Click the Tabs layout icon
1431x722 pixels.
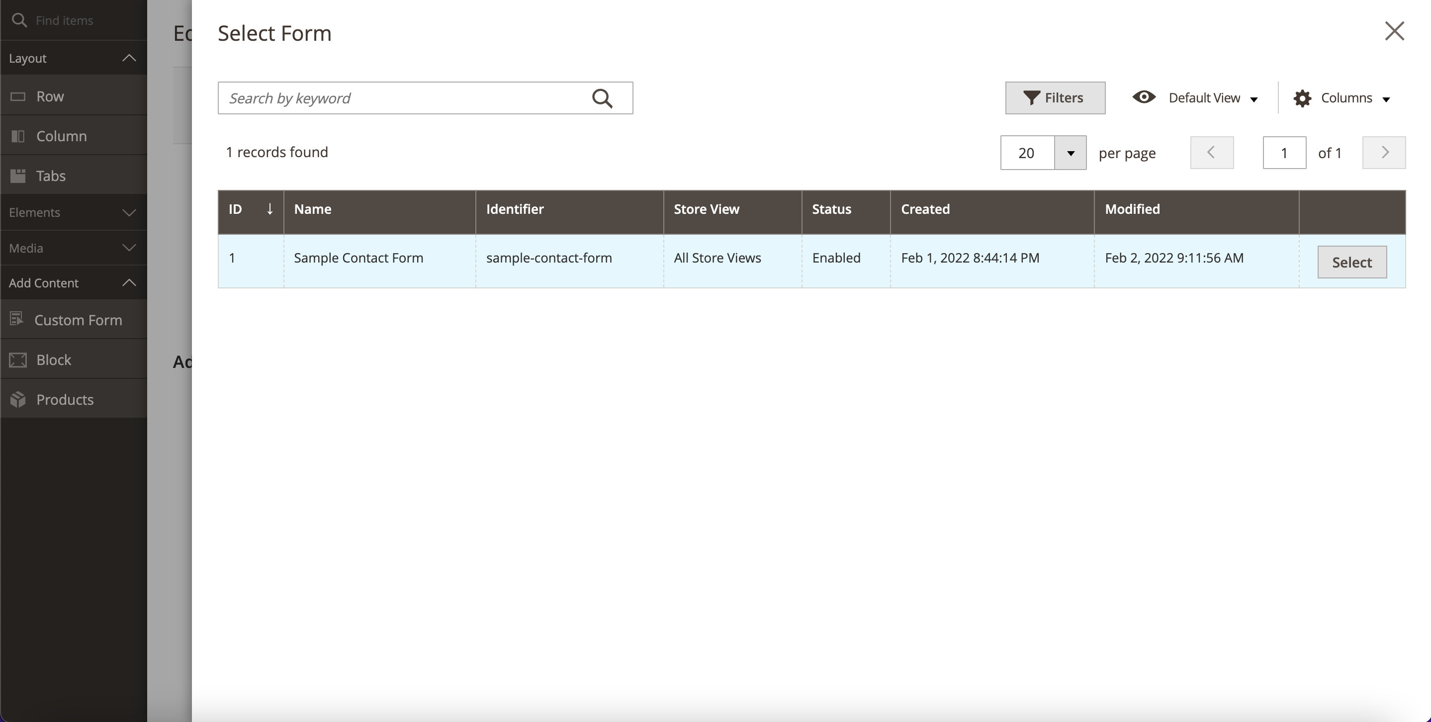click(18, 176)
